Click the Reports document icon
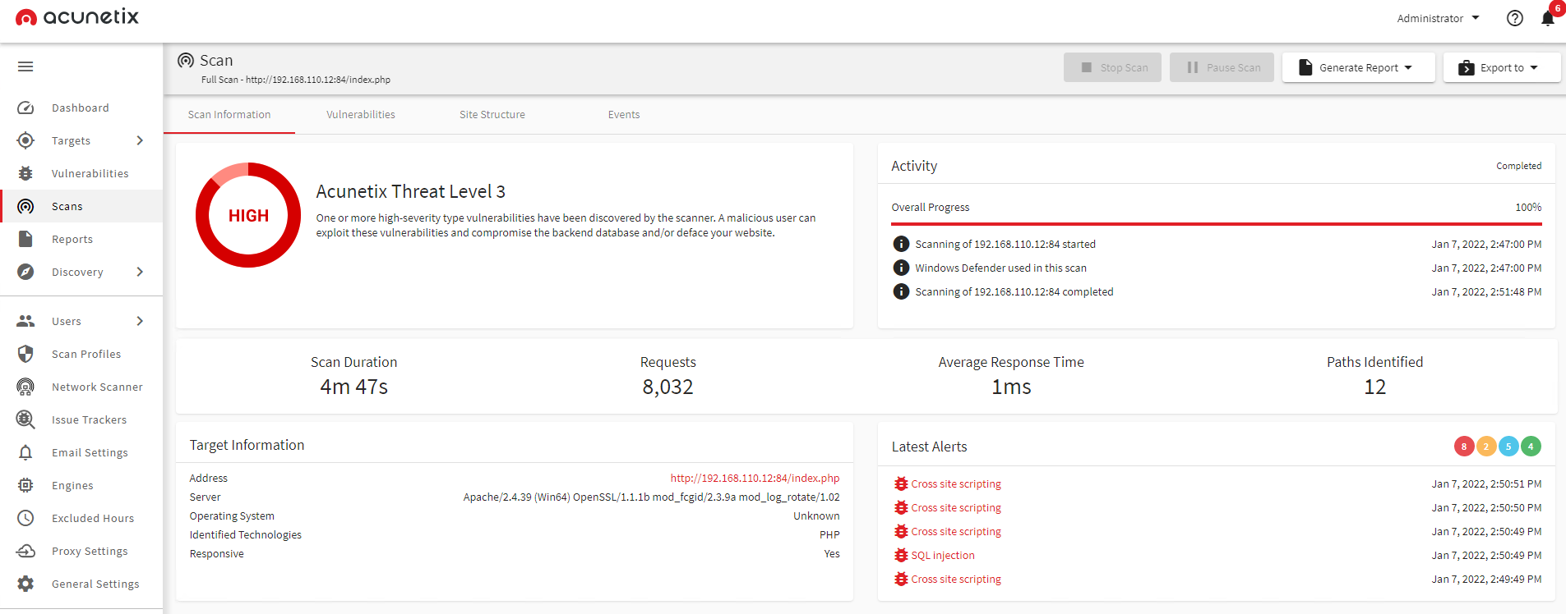The height and width of the screenshot is (614, 1566). click(x=25, y=239)
